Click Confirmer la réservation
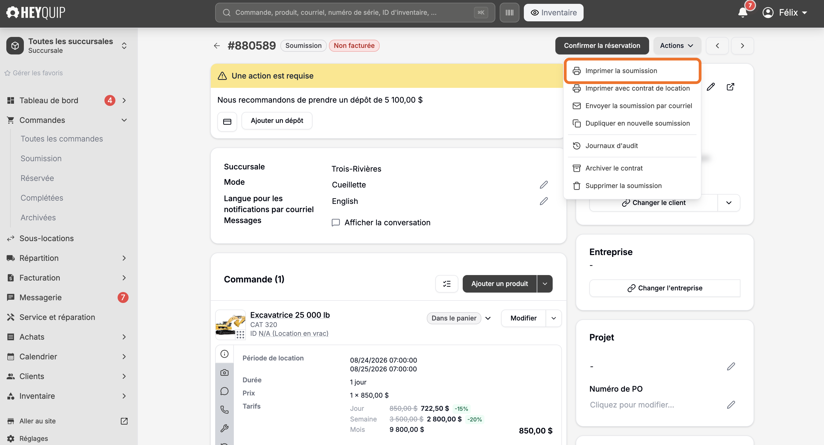The width and height of the screenshot is (824, 445). click(x=602, y=46)
